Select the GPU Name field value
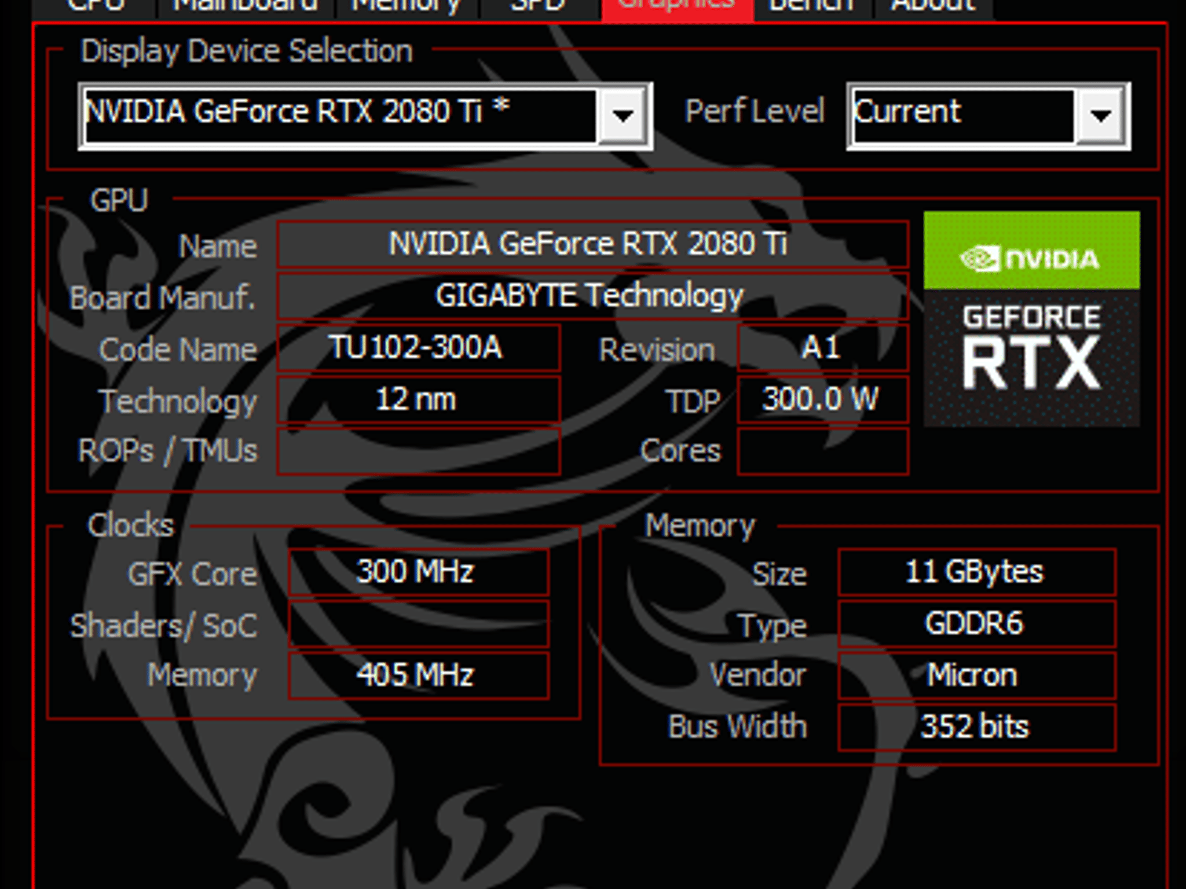This screenshot has width=1186, height=889. pos(592,244)
